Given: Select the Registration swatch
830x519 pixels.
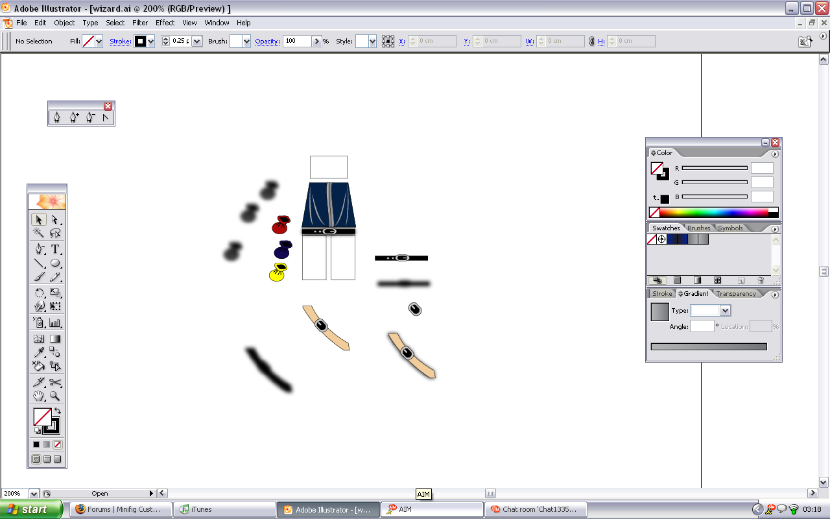Looking at the screenshot, I should pyautogui.click(x=662, y=239).
